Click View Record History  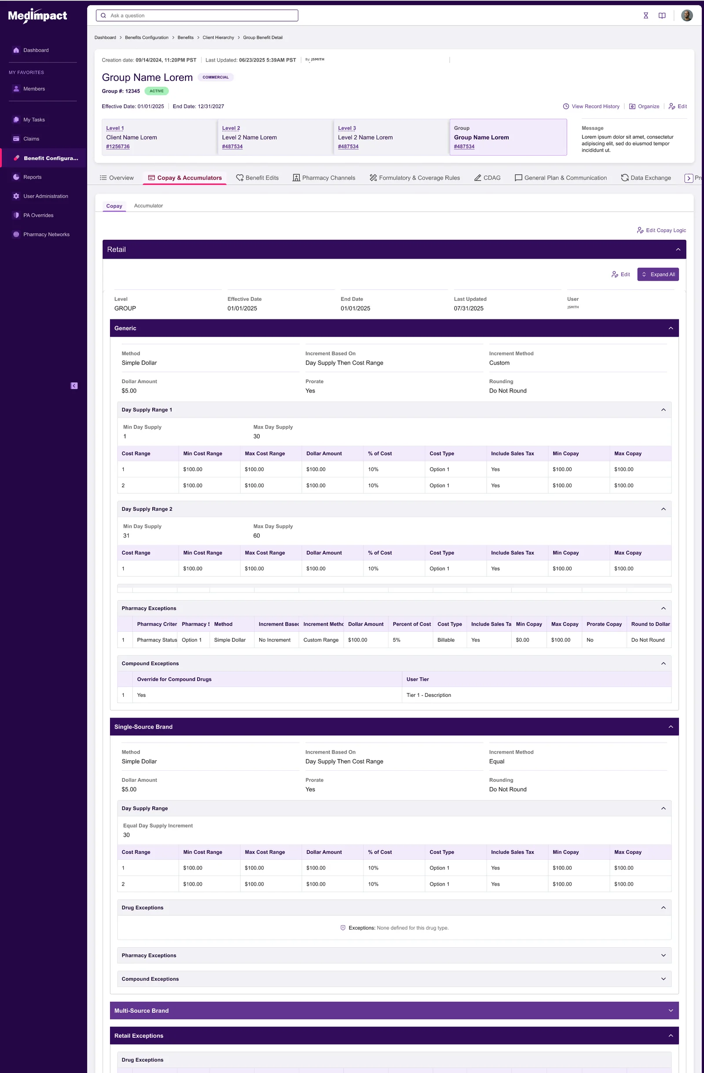click(x=591, y=106)
